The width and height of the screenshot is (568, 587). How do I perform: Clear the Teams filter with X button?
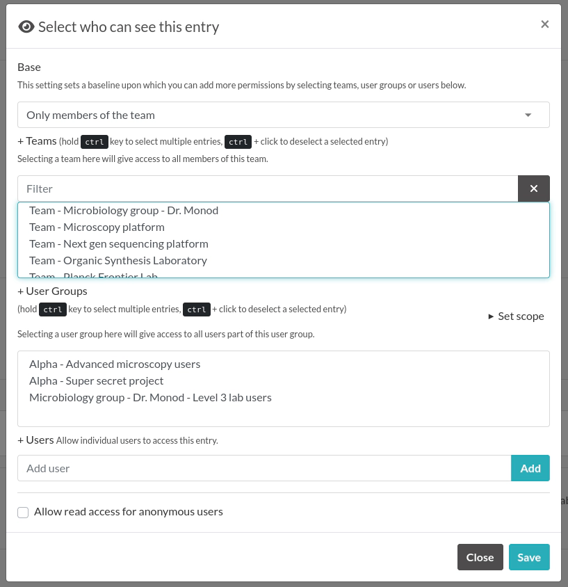click(533, 188)
